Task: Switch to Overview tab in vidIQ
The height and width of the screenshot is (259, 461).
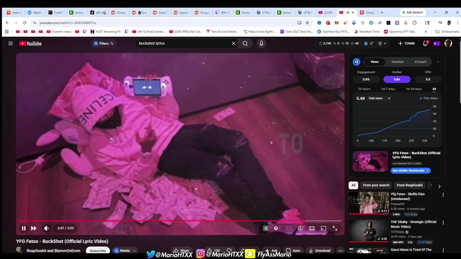Action: 398,62
